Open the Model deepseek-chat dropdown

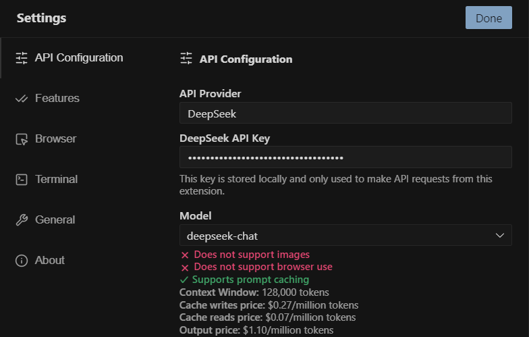click(x=345, y=235)
